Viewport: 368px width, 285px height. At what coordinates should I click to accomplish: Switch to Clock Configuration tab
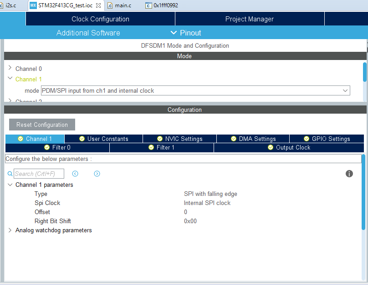pyautogui.click(x=100, y=19)
